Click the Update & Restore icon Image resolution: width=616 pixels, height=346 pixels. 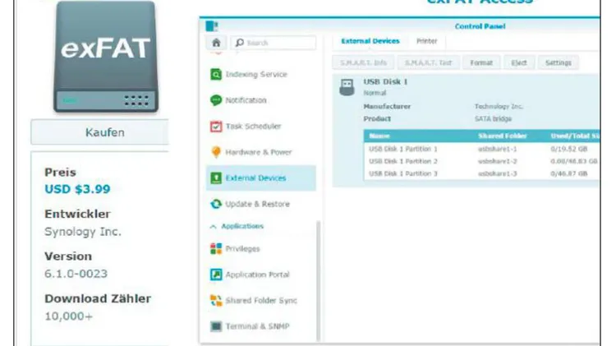(216, 204)
